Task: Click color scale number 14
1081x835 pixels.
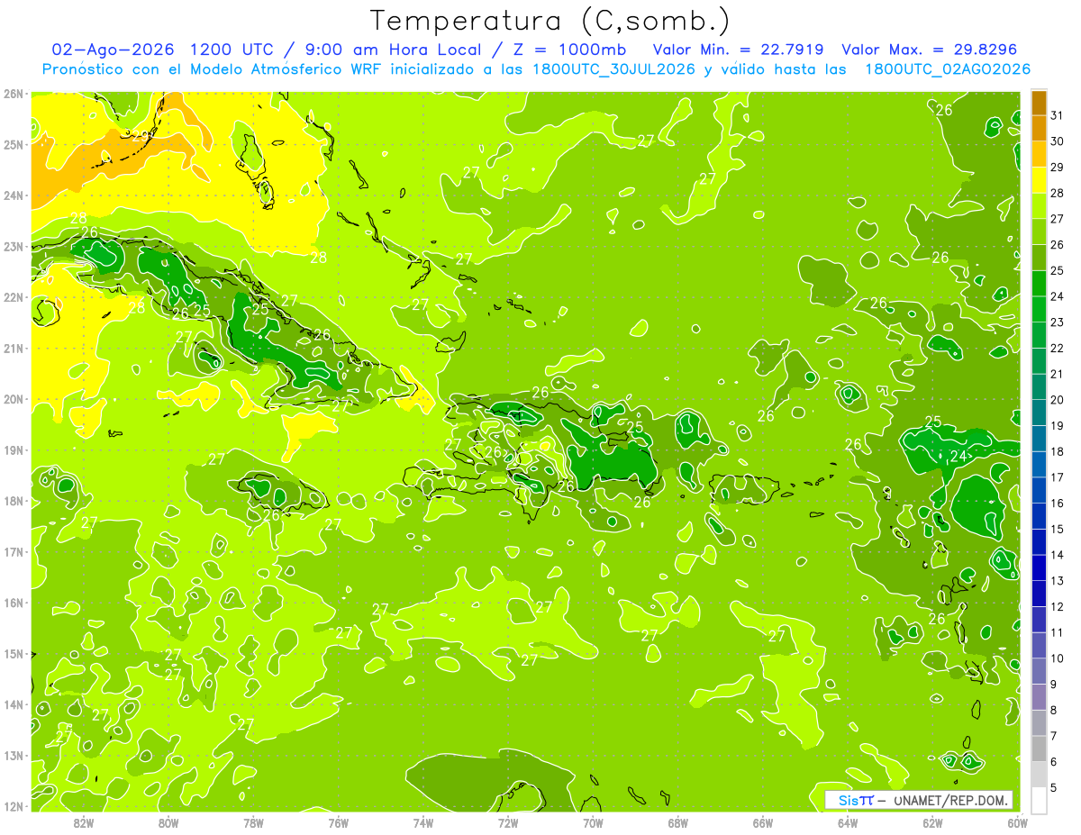Action: [1058, 555]
